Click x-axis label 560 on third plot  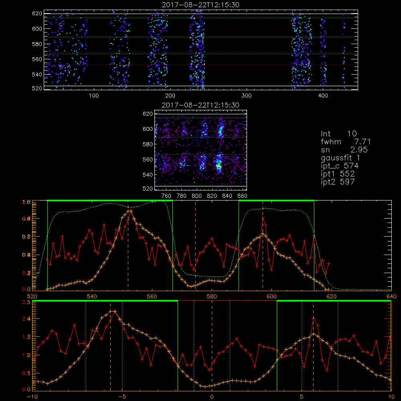pyautogui.click(x=152, y=297)
